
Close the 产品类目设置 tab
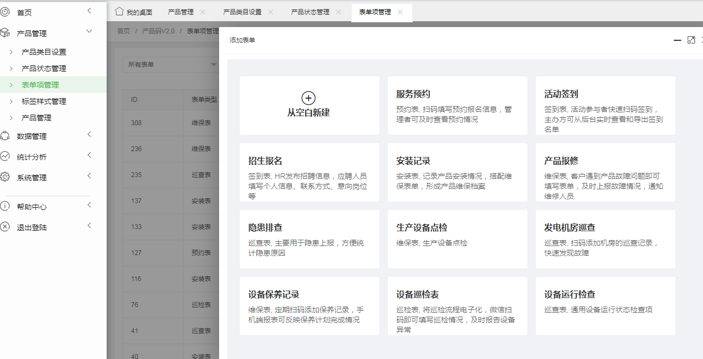pos(271,12)
